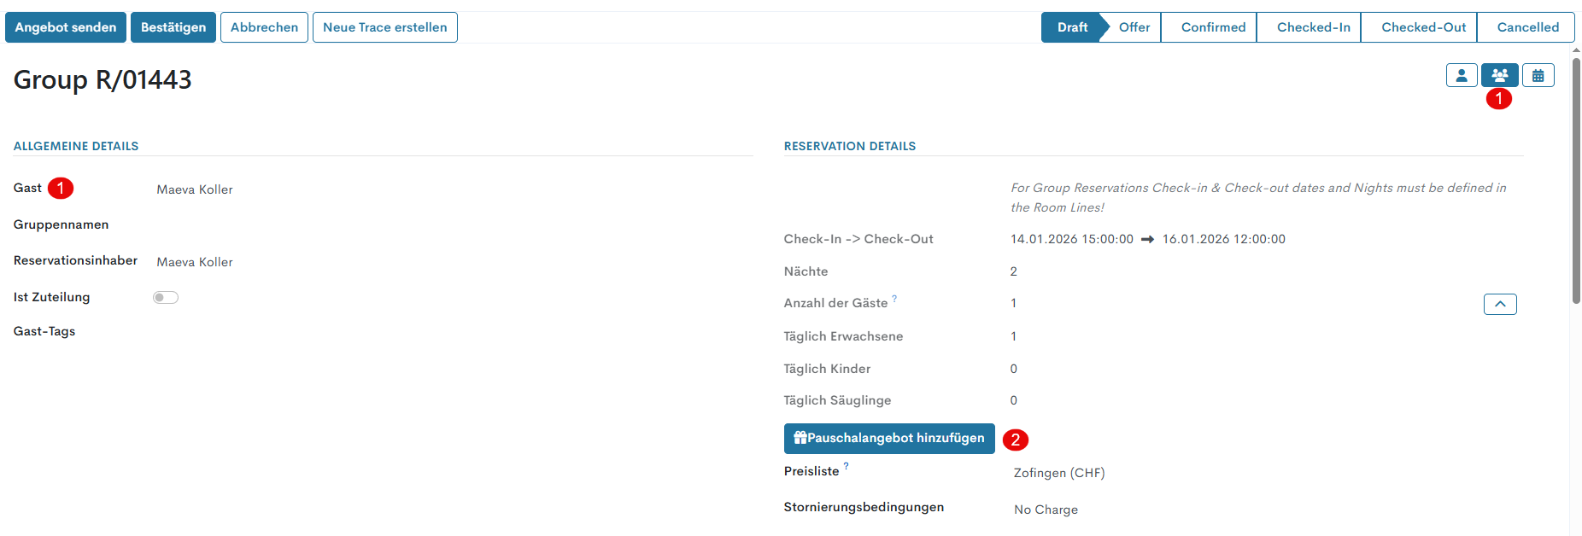Click the gift icon on Pauschalangebot button
This screenshot has height=536, width=1582.
click(x=800, y=438)
